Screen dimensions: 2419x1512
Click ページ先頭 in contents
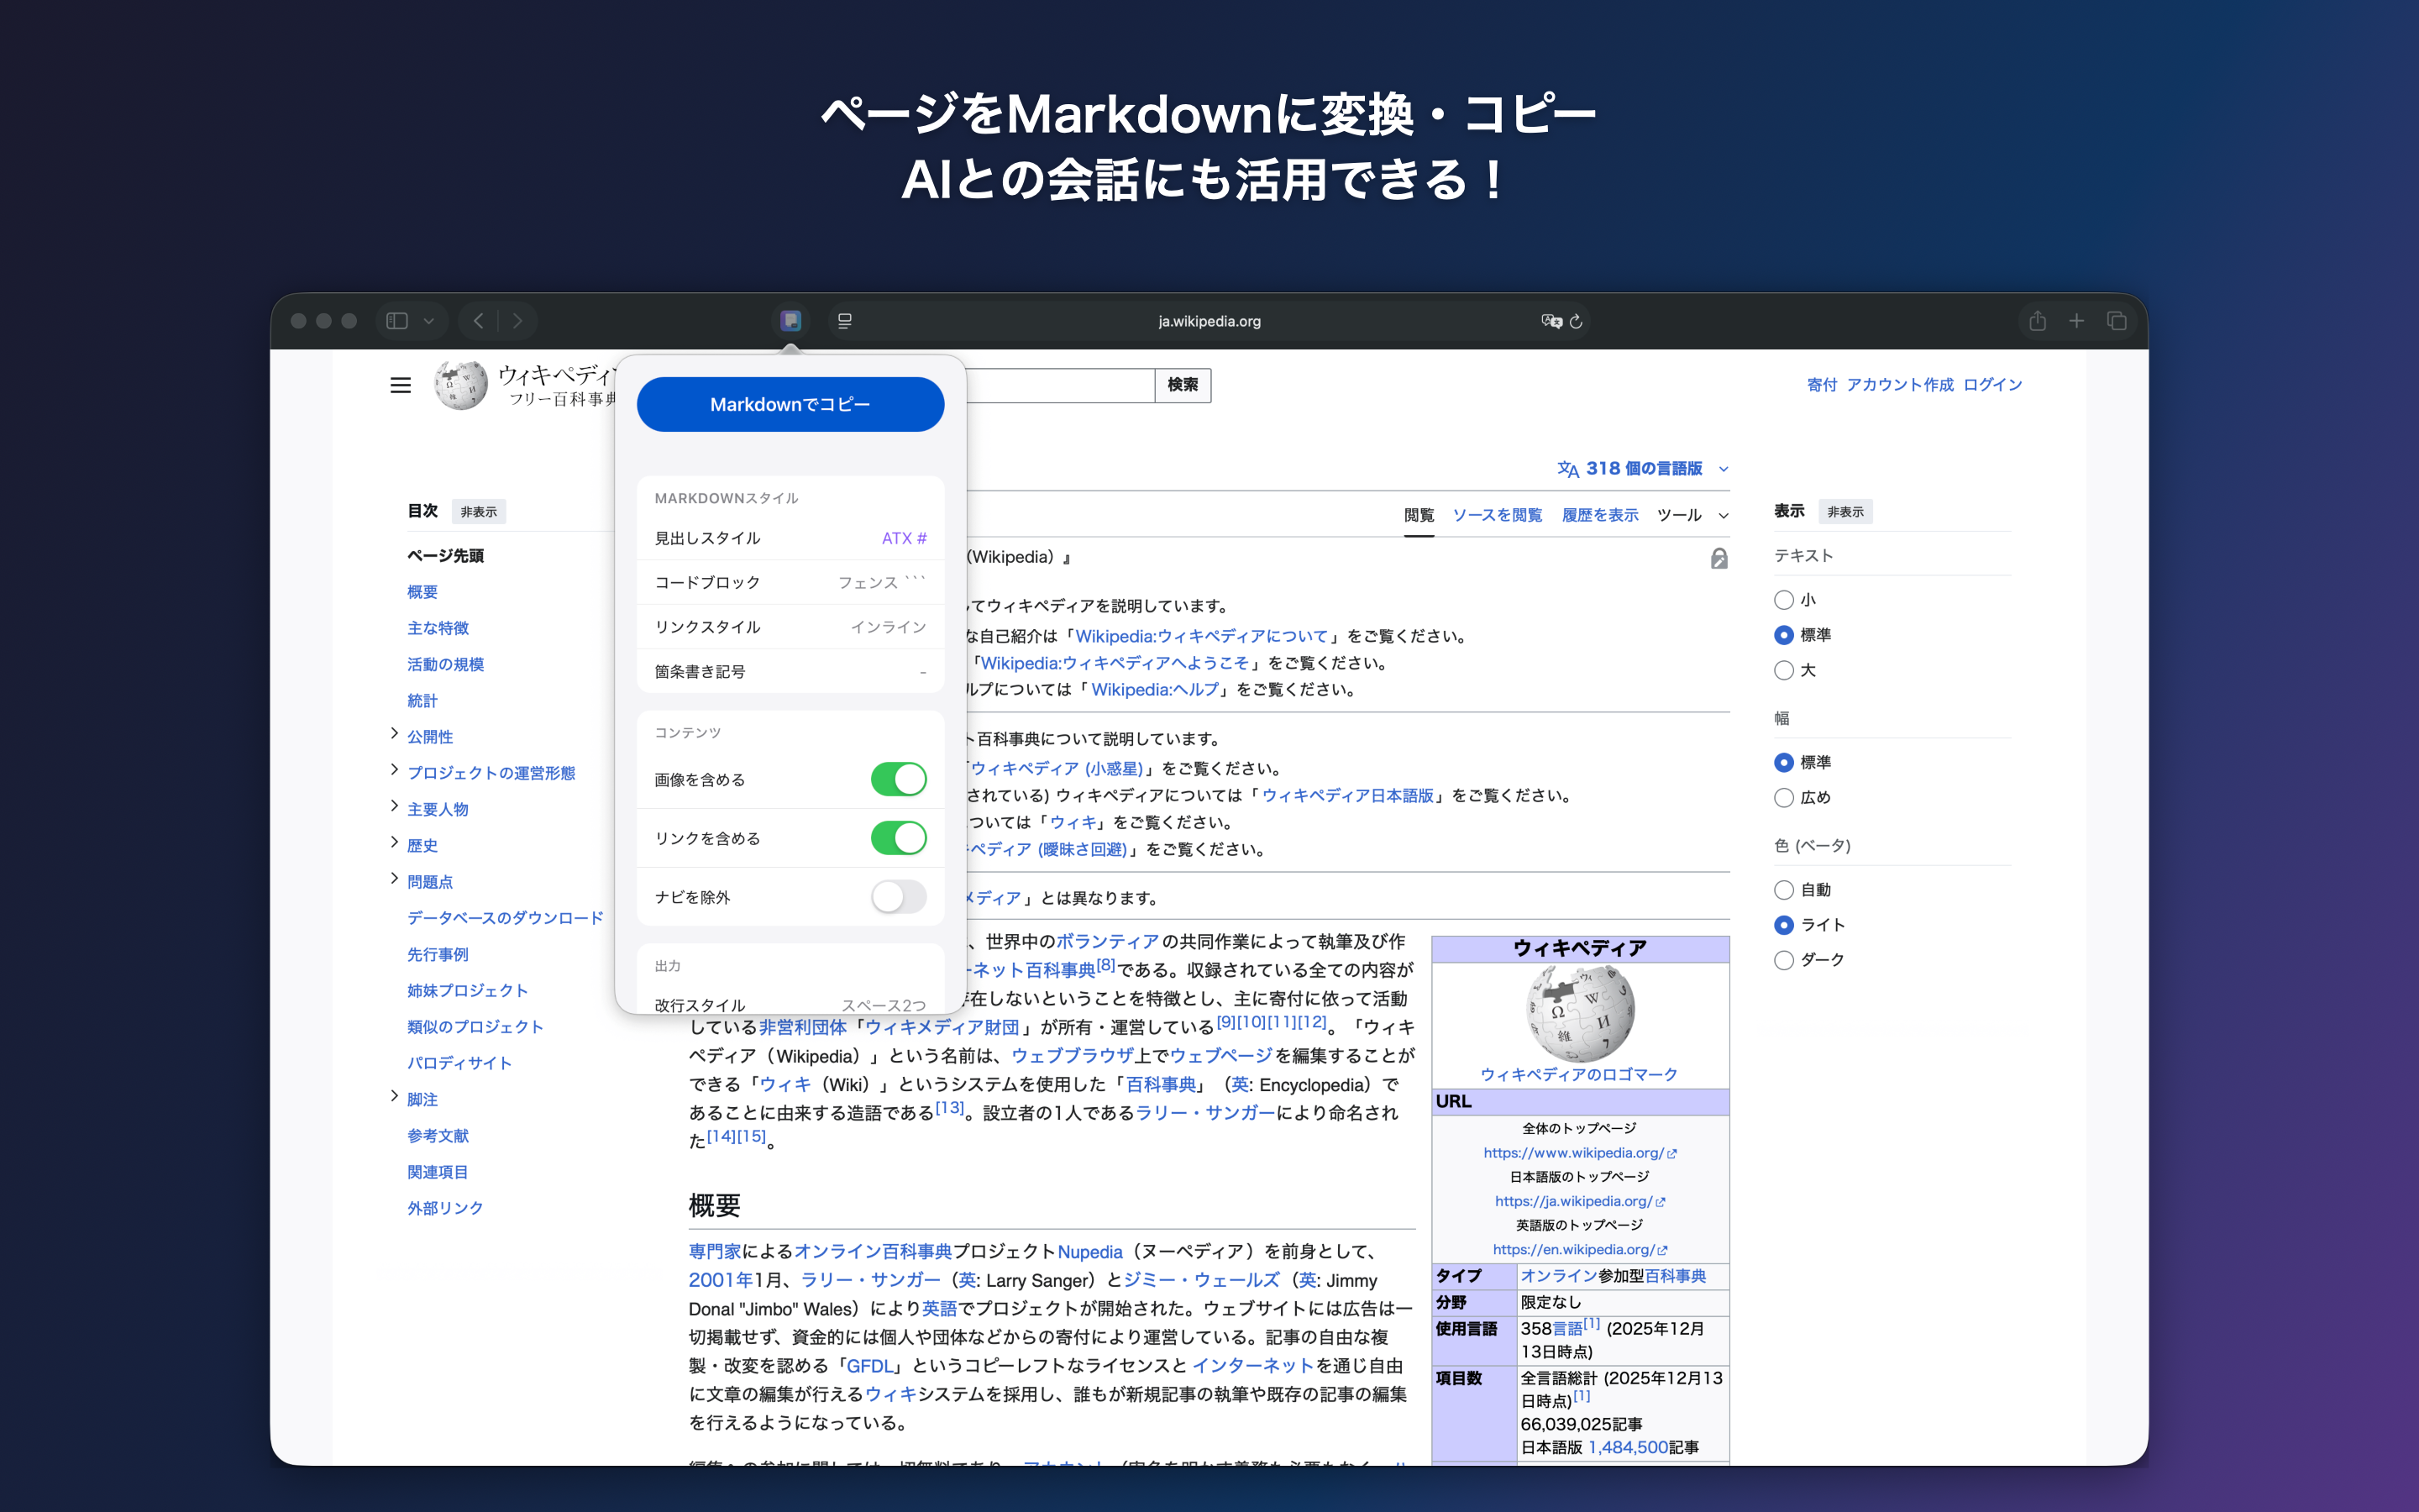(x=445, y=556)
